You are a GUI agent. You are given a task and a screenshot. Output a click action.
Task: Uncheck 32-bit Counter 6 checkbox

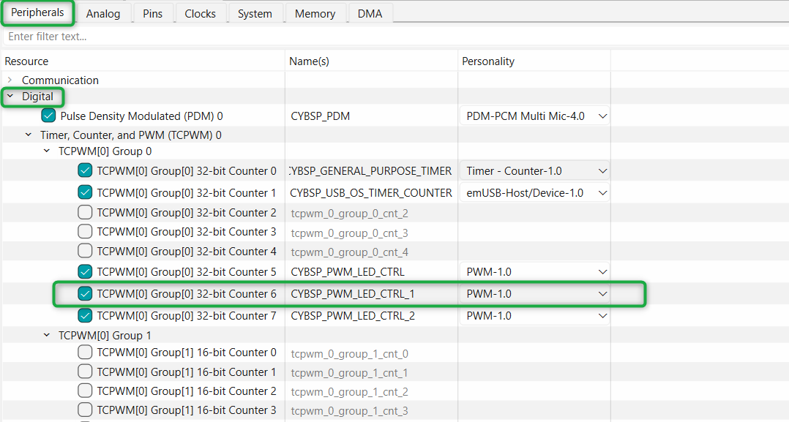(x=85, y=294)
